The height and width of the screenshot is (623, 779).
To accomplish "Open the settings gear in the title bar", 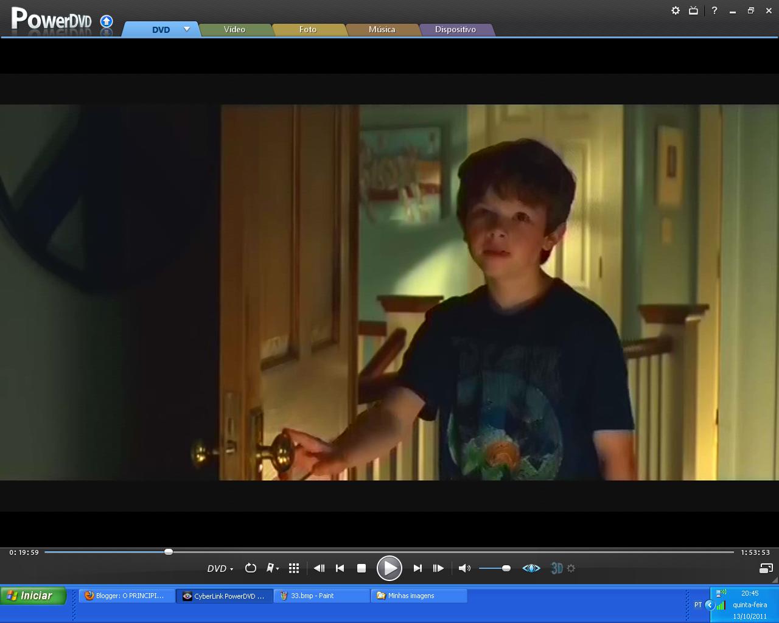I will point(676,10).
